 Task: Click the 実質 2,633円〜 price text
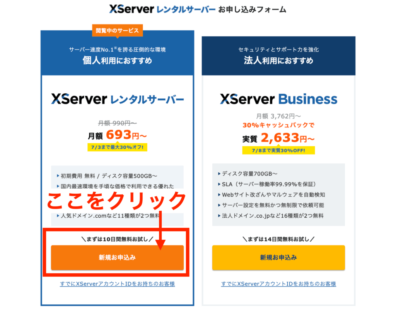[278, 138]
